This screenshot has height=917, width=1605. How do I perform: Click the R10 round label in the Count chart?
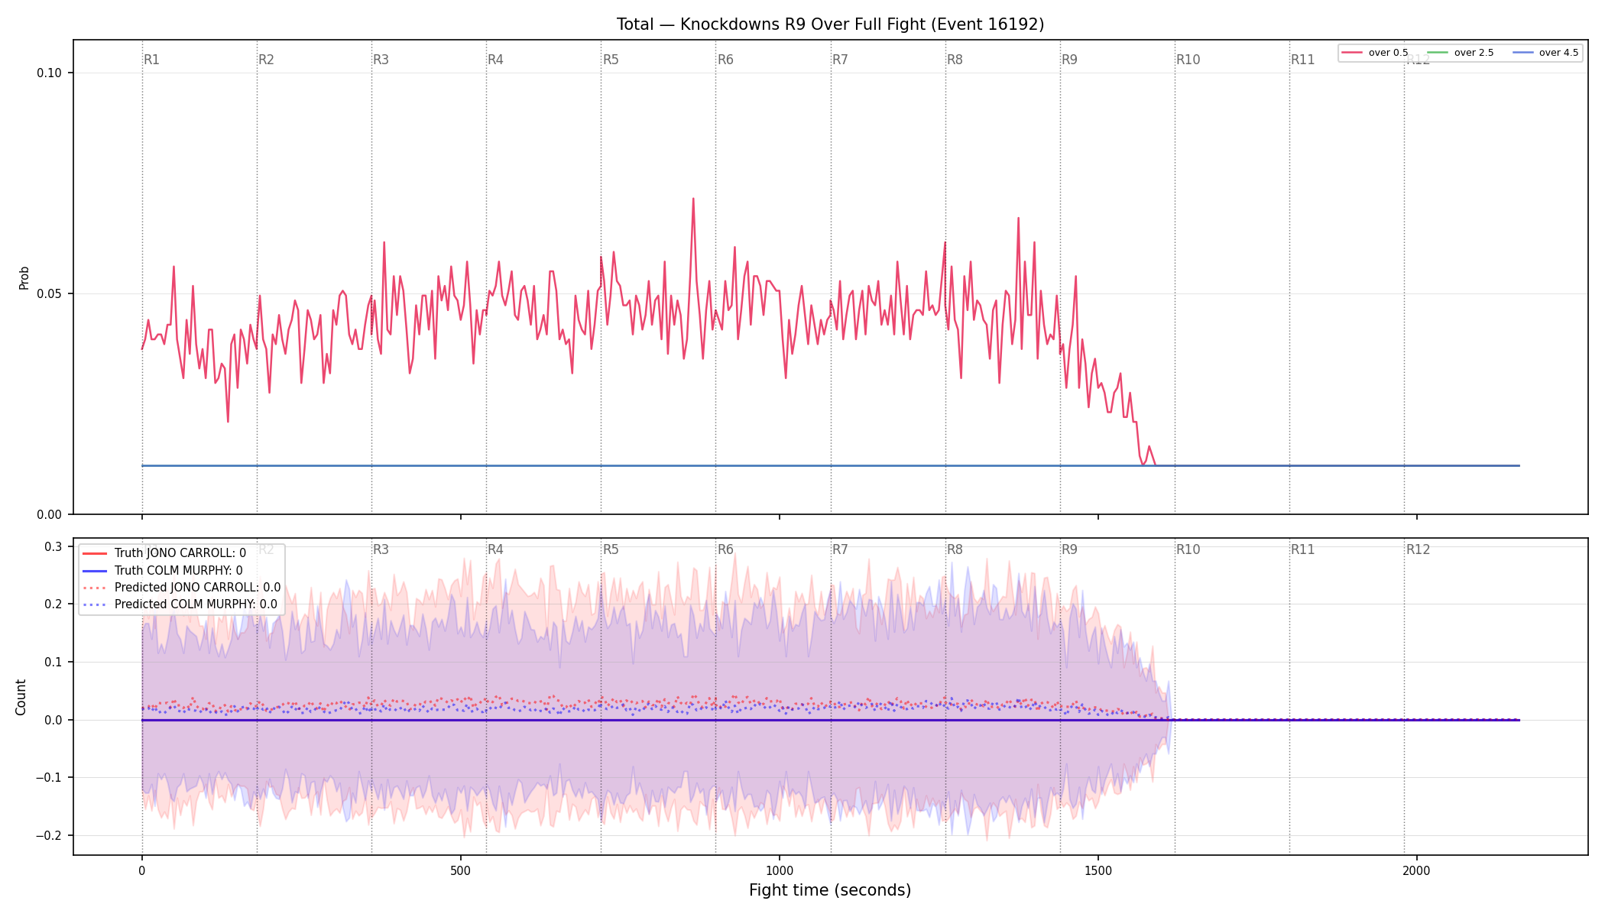(x=1188, y=549)
